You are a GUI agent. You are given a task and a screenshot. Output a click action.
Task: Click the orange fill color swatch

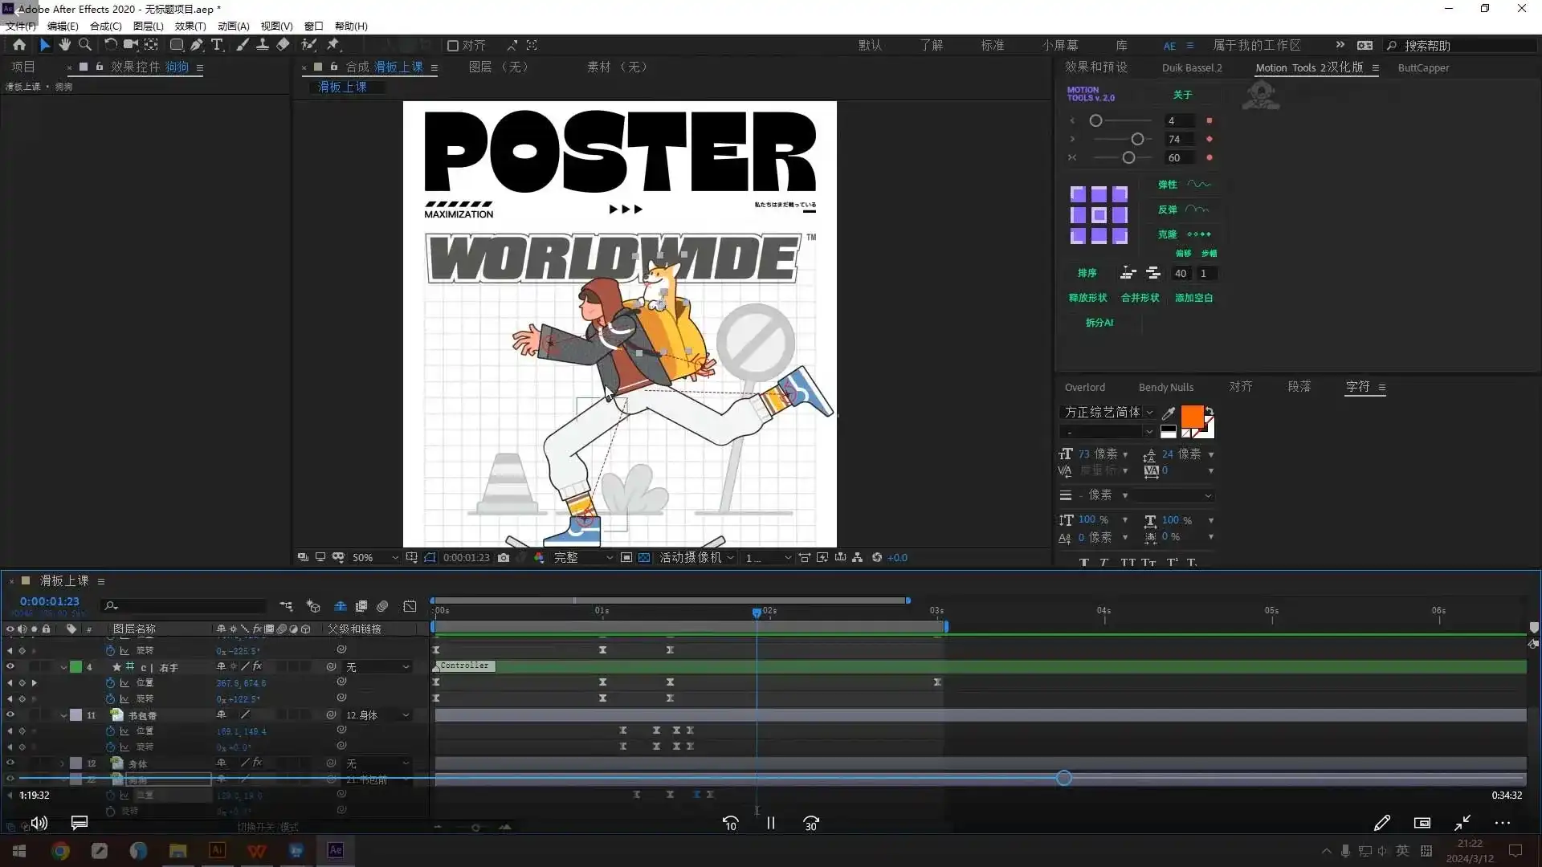coord(1191,416)
